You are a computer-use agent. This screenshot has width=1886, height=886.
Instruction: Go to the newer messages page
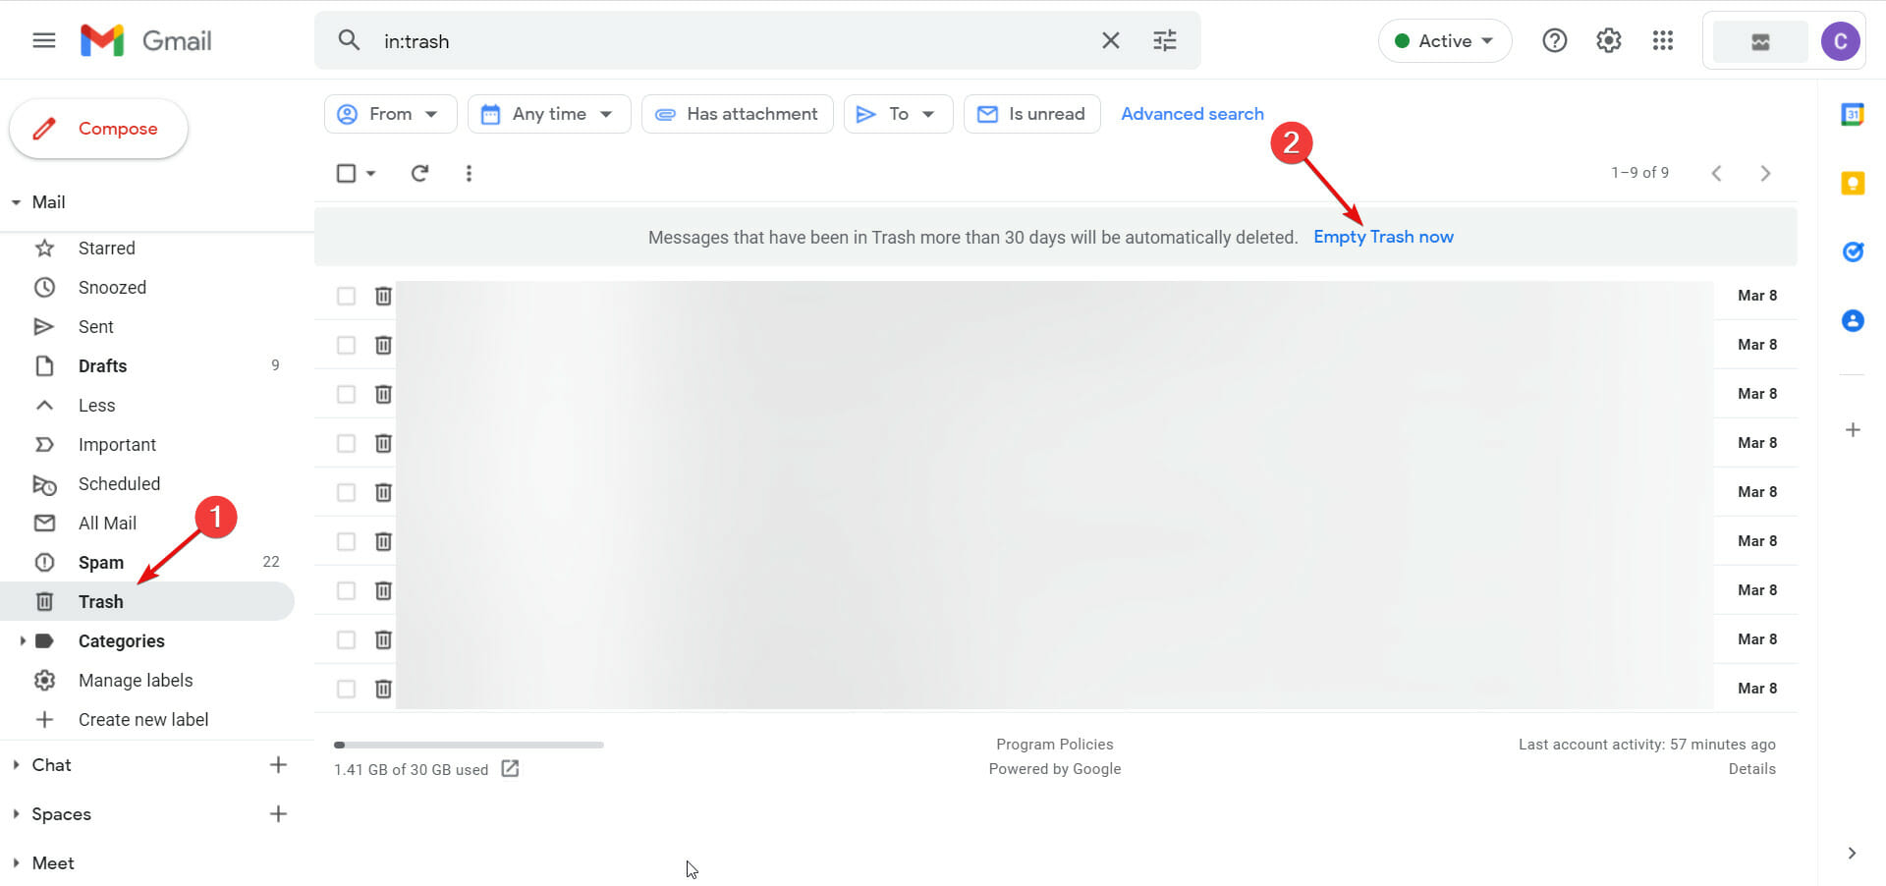point(1716,173)
